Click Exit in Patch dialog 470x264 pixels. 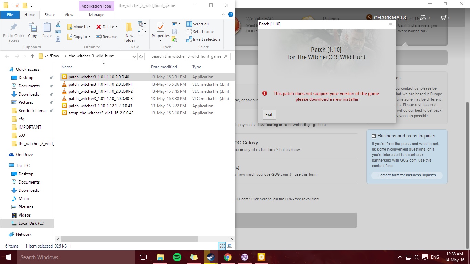269,114
